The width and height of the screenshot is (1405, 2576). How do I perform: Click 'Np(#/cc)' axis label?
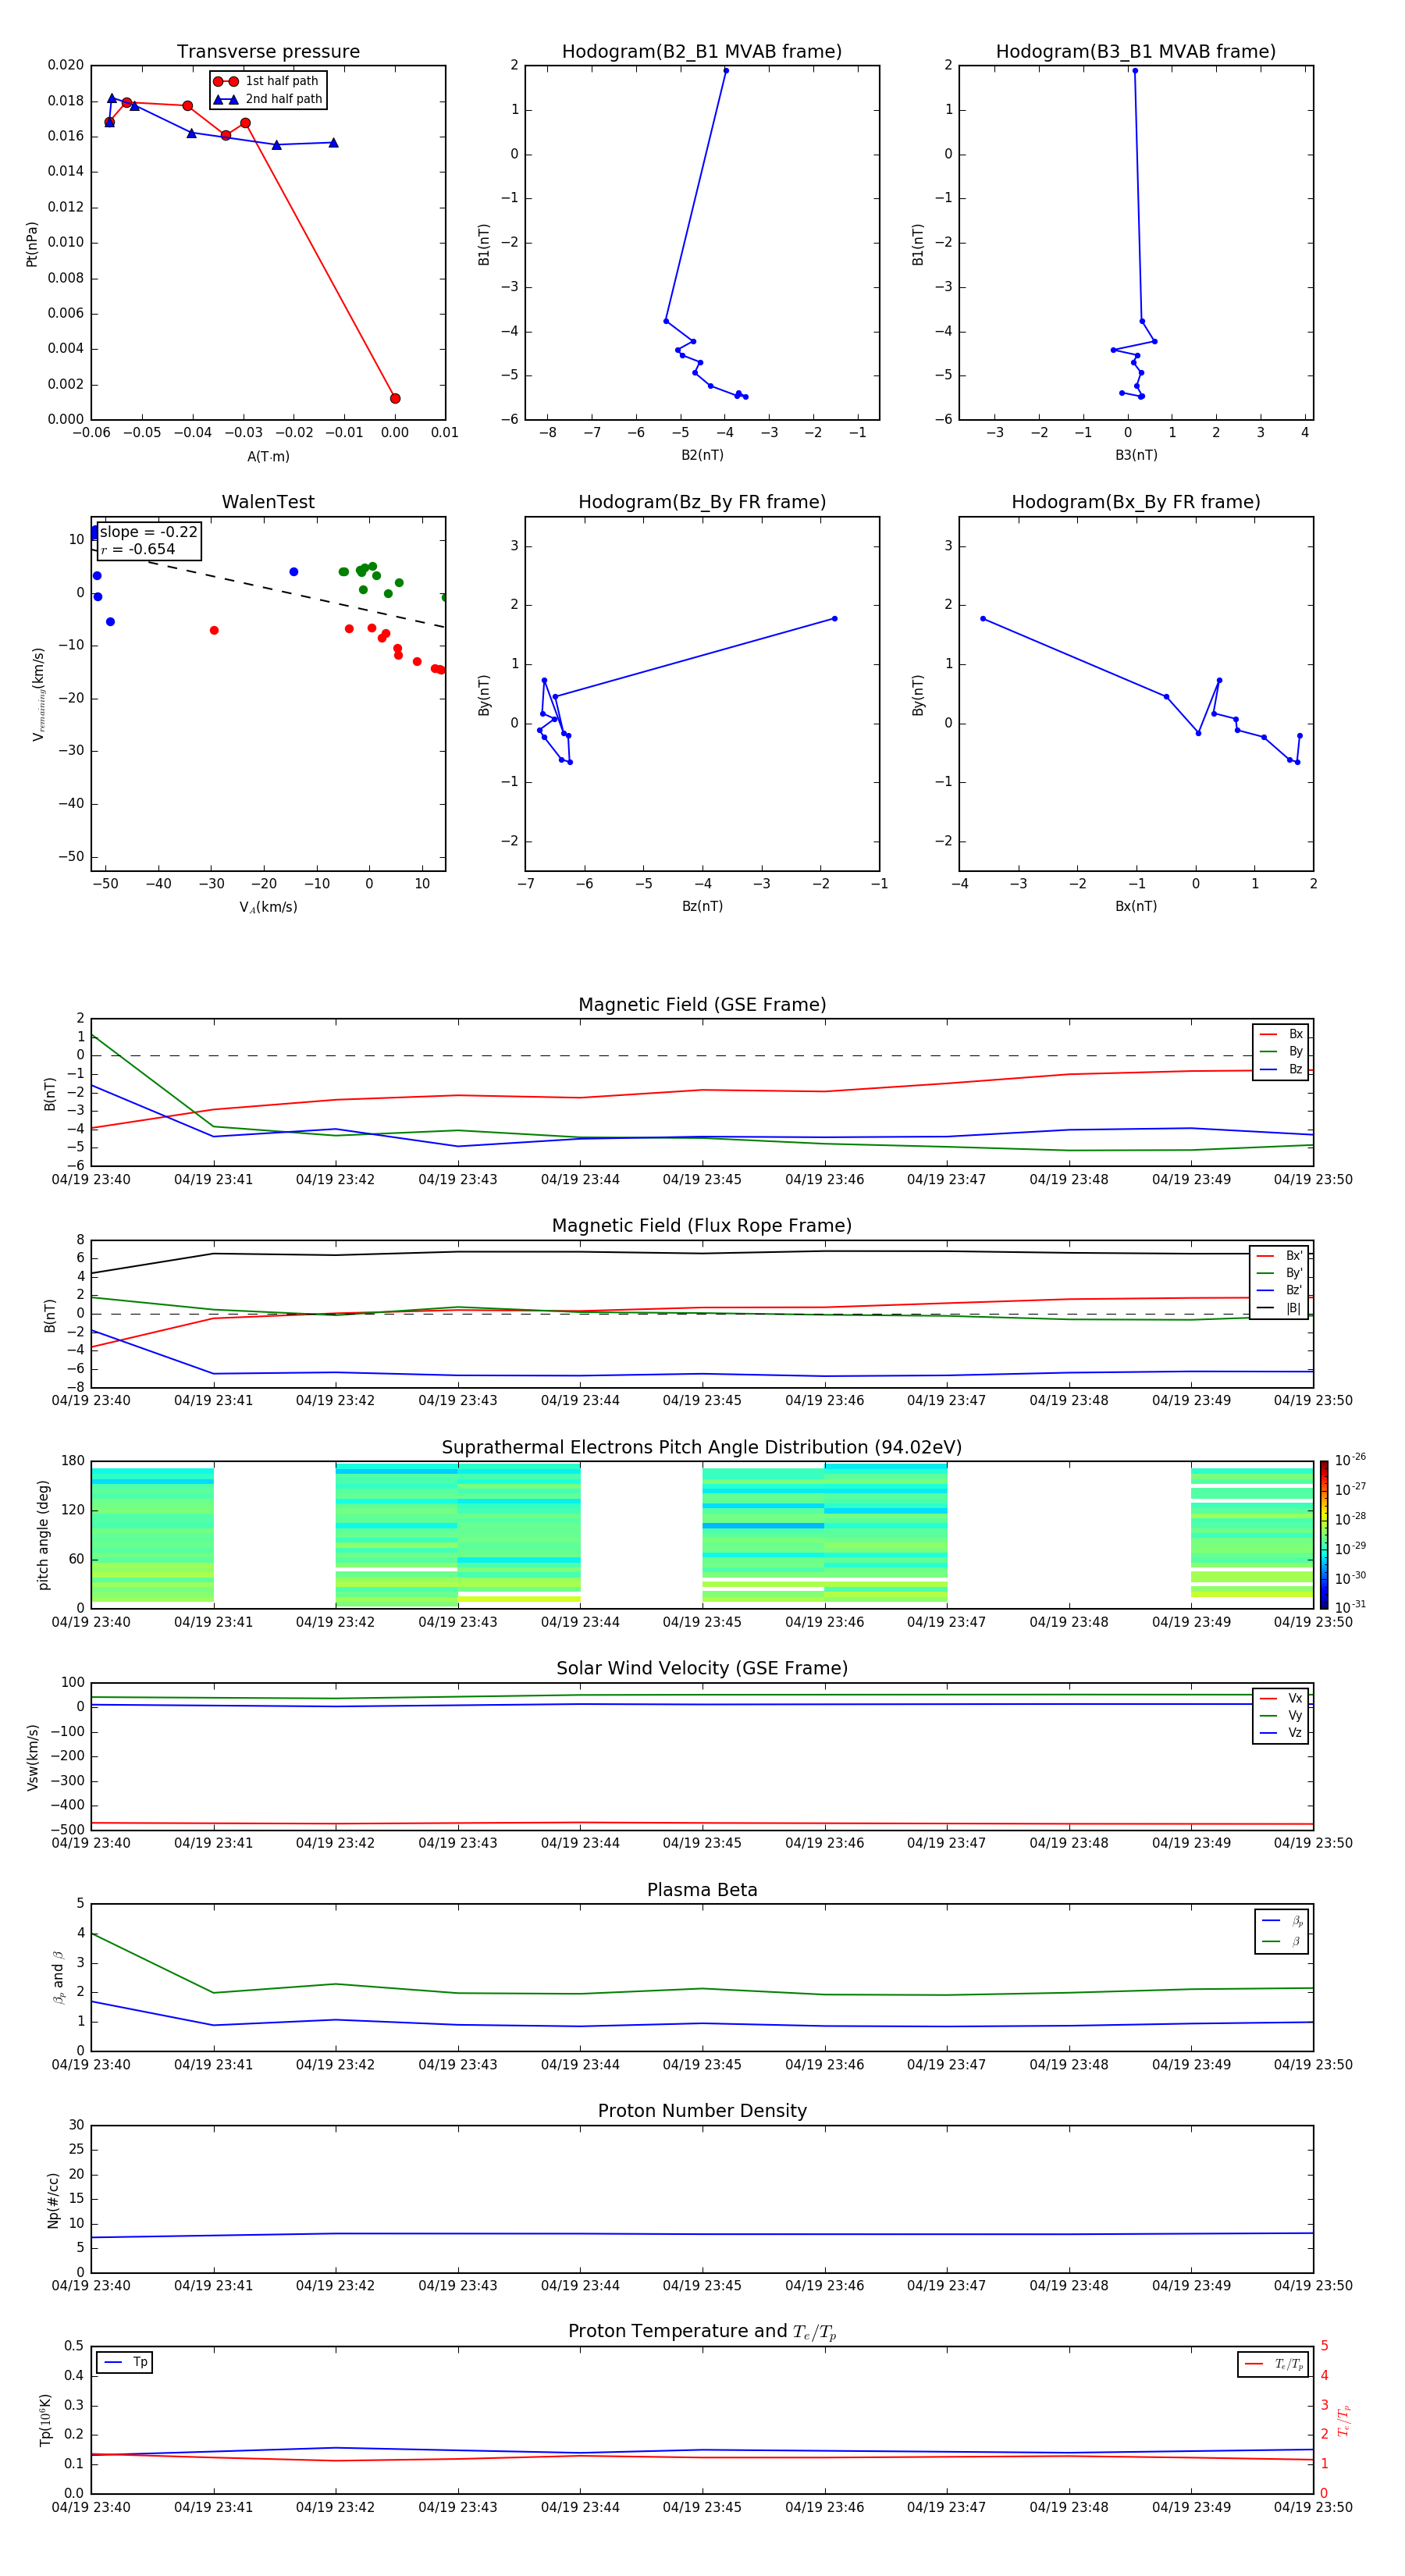(x=53, y=2199)
